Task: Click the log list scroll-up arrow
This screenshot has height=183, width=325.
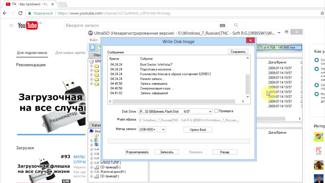Action: [x=248, y=58]
